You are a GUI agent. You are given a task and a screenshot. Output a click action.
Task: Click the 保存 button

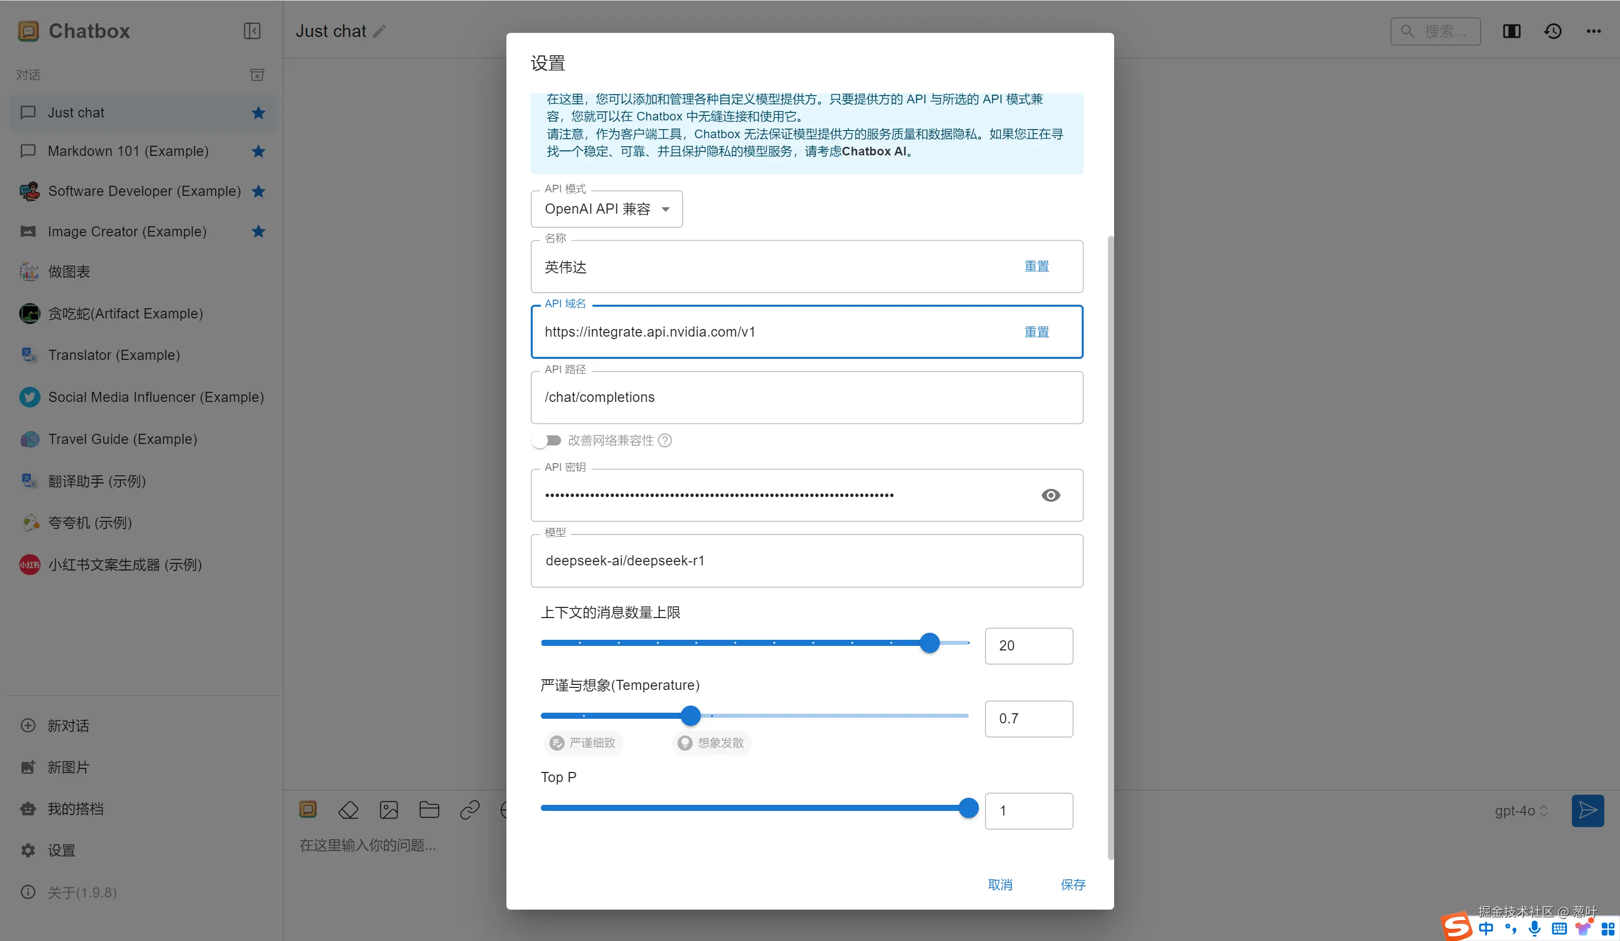point(1073,884)
